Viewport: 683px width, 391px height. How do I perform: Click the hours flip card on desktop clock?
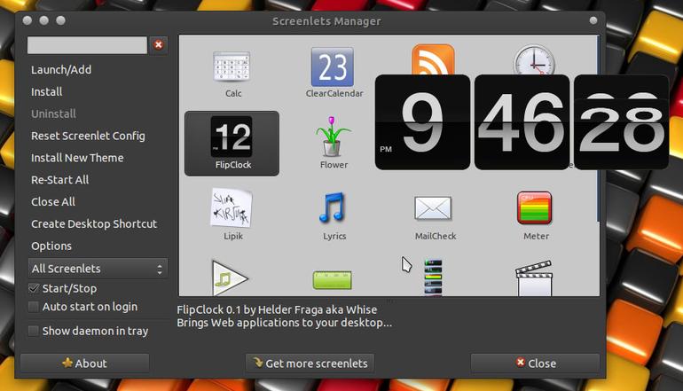(x=422, y=122)
